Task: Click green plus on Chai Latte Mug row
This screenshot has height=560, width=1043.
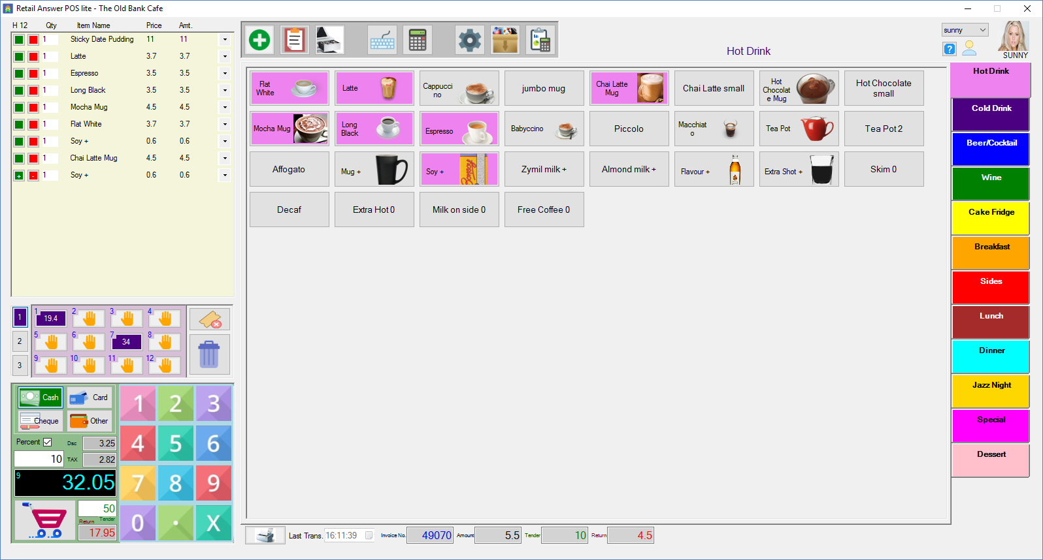Action: pos(19,159)
